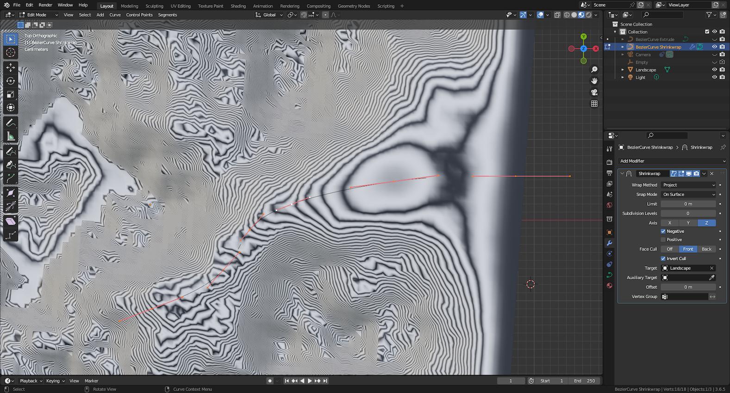Viewport: 730px width, 393px height.
Task: Open the Physics properties tab
Action: (609, 253)
